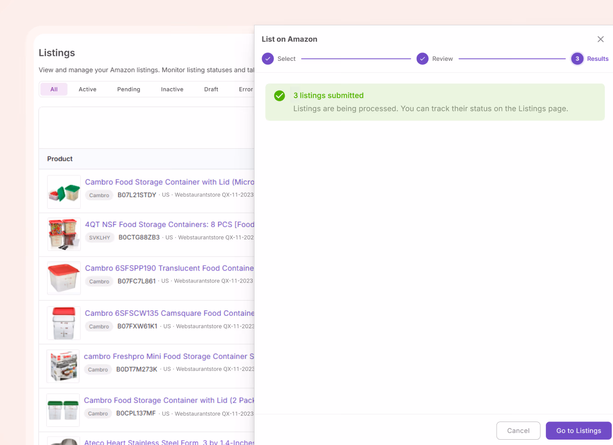This screenshot has width=613, height=445.
Task: Click thumbnail of green-lid Cambro container B07L21STDY
Action: 64,192
